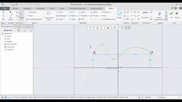Click the Help question mark icon
Viewport: 182px width, 102px height.
tap(181, 8)
